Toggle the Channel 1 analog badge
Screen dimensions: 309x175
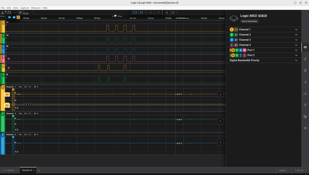pyautogui.click(x=232, y=30)
